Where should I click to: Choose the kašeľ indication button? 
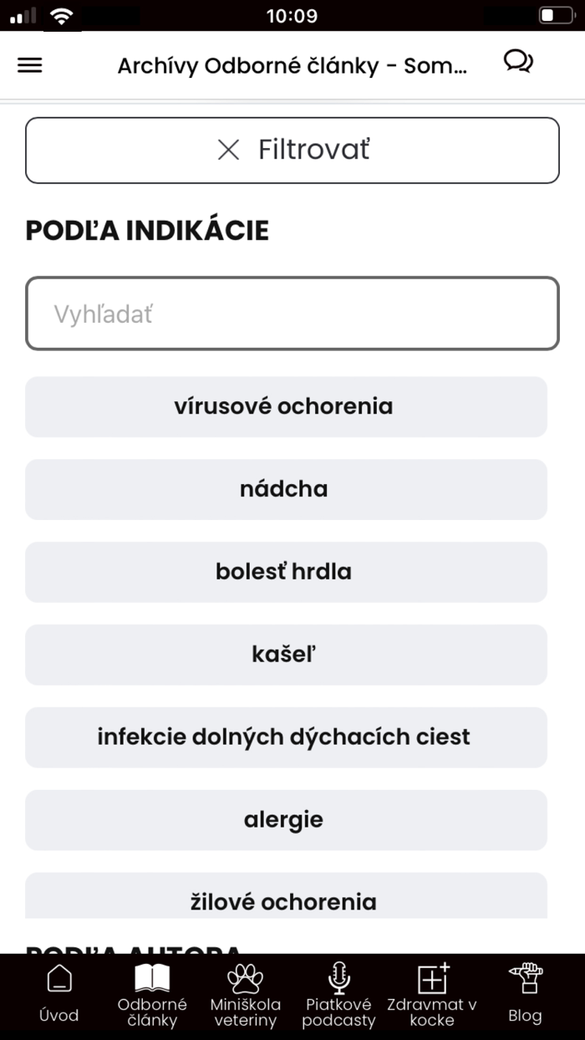point(286,655)
